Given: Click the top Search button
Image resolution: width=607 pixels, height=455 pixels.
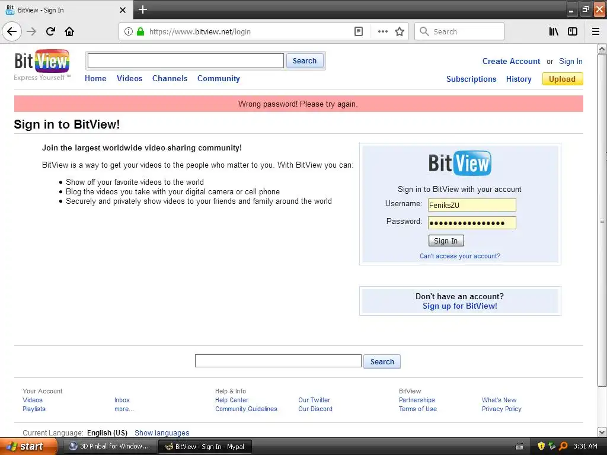Looking at the screenshot, I should [x=305, y=61].
